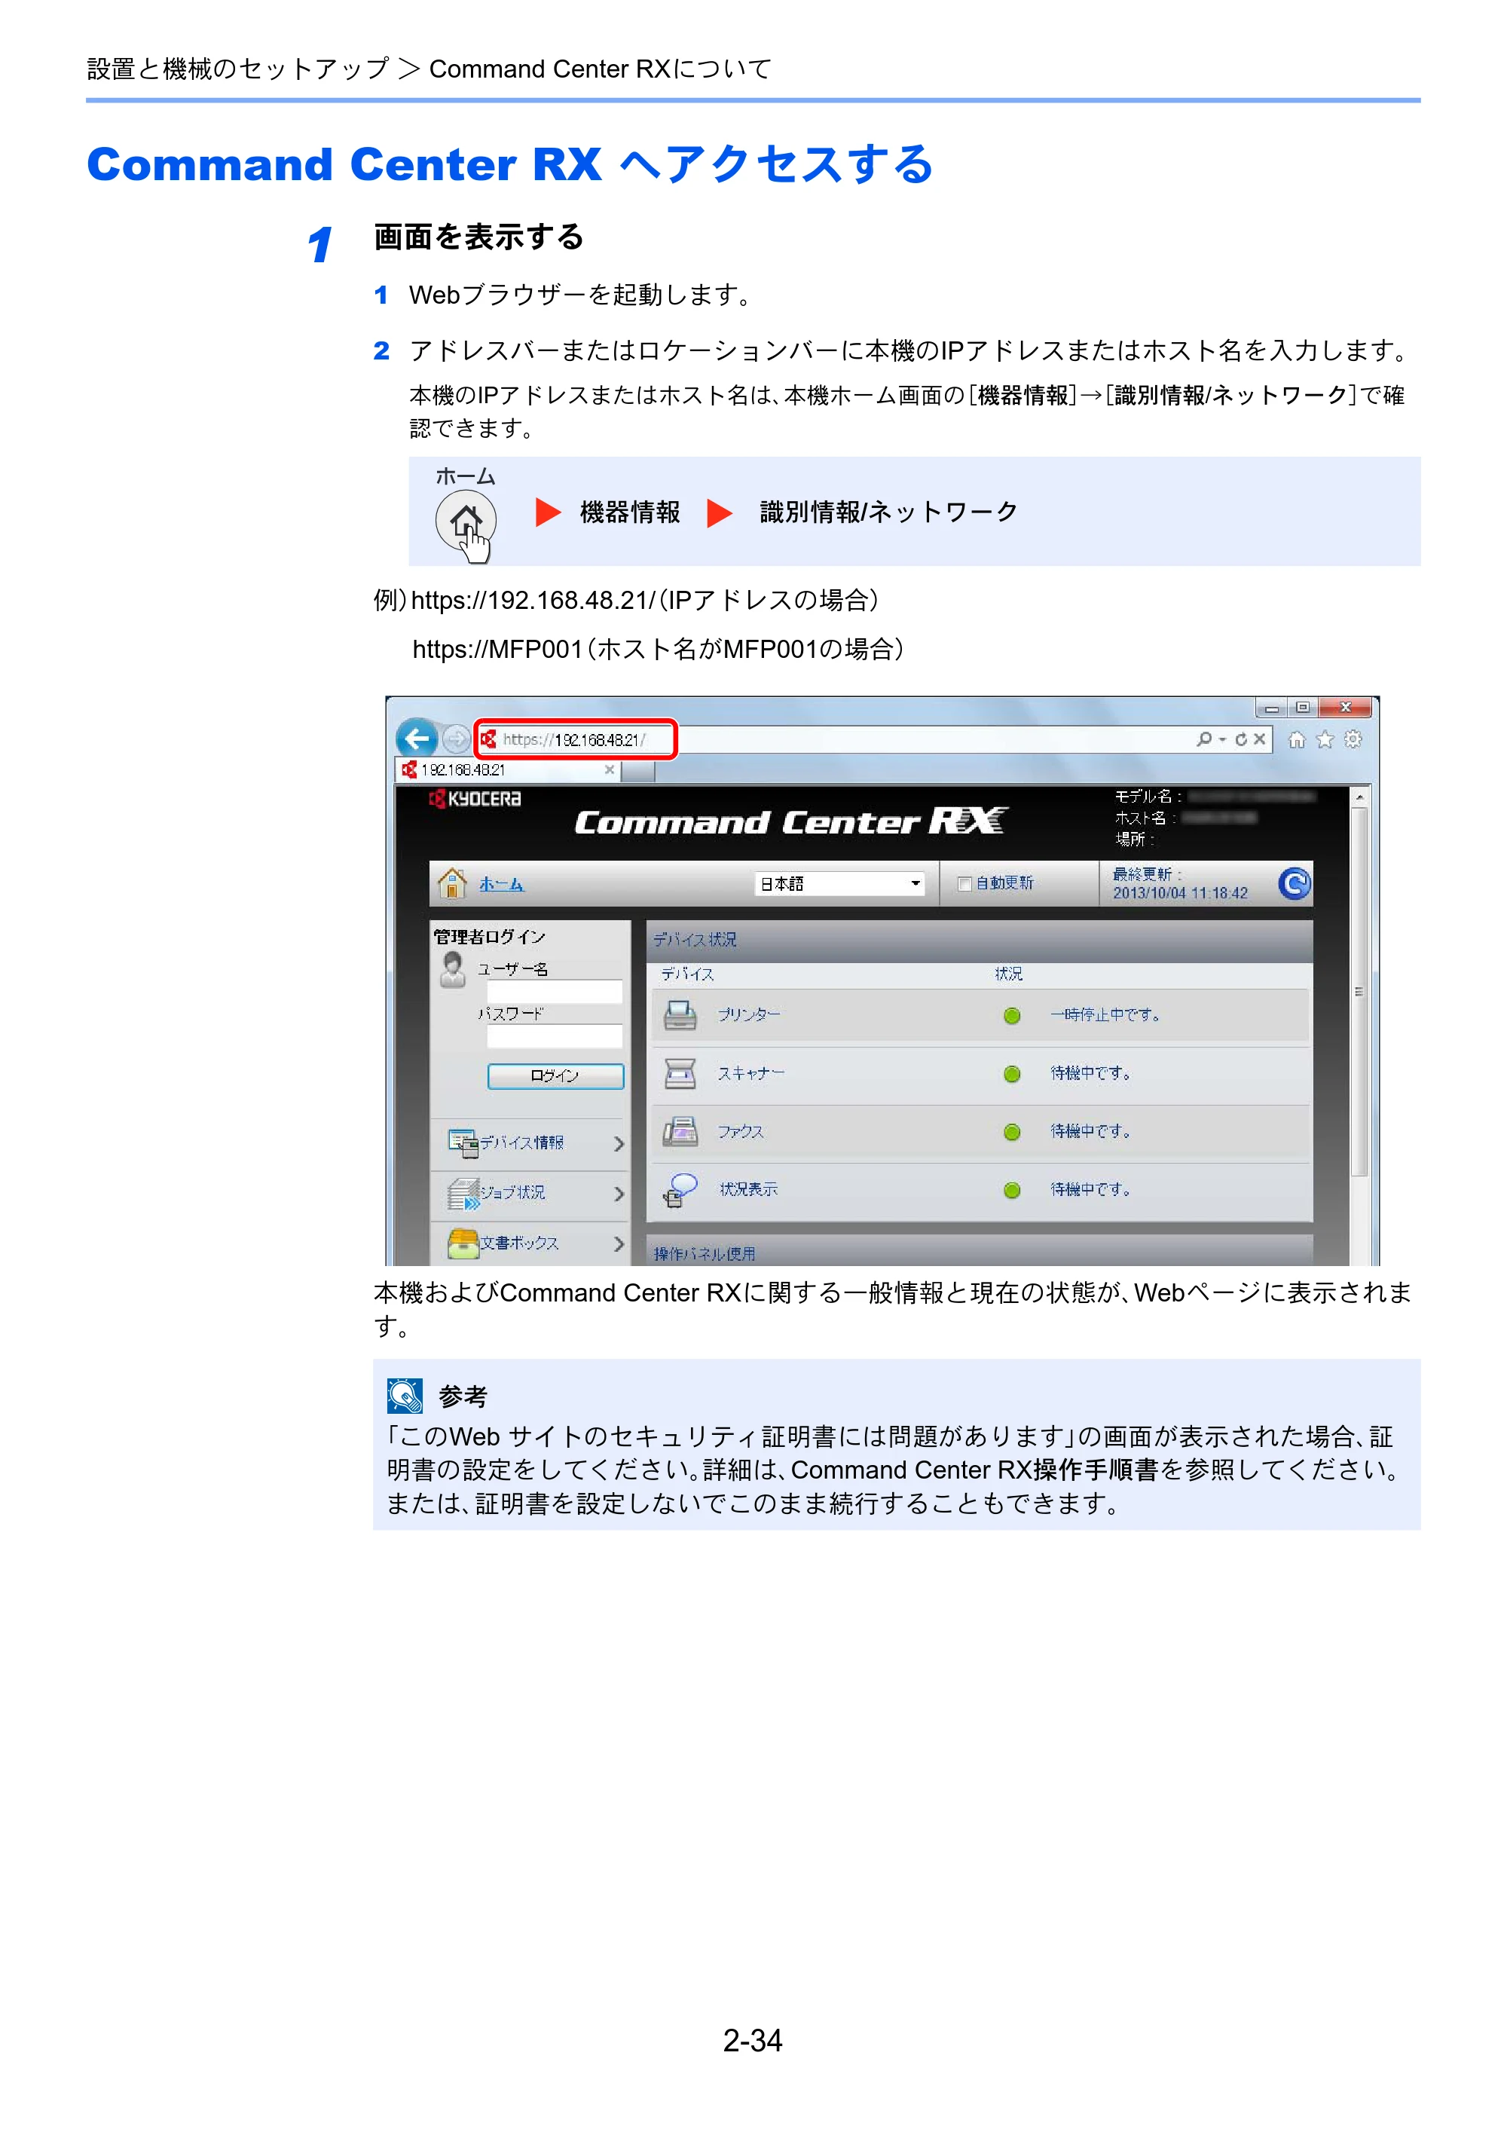Open the browser home page icon
Screen dimensions: 1507x2132
(x=1296, y=739)
